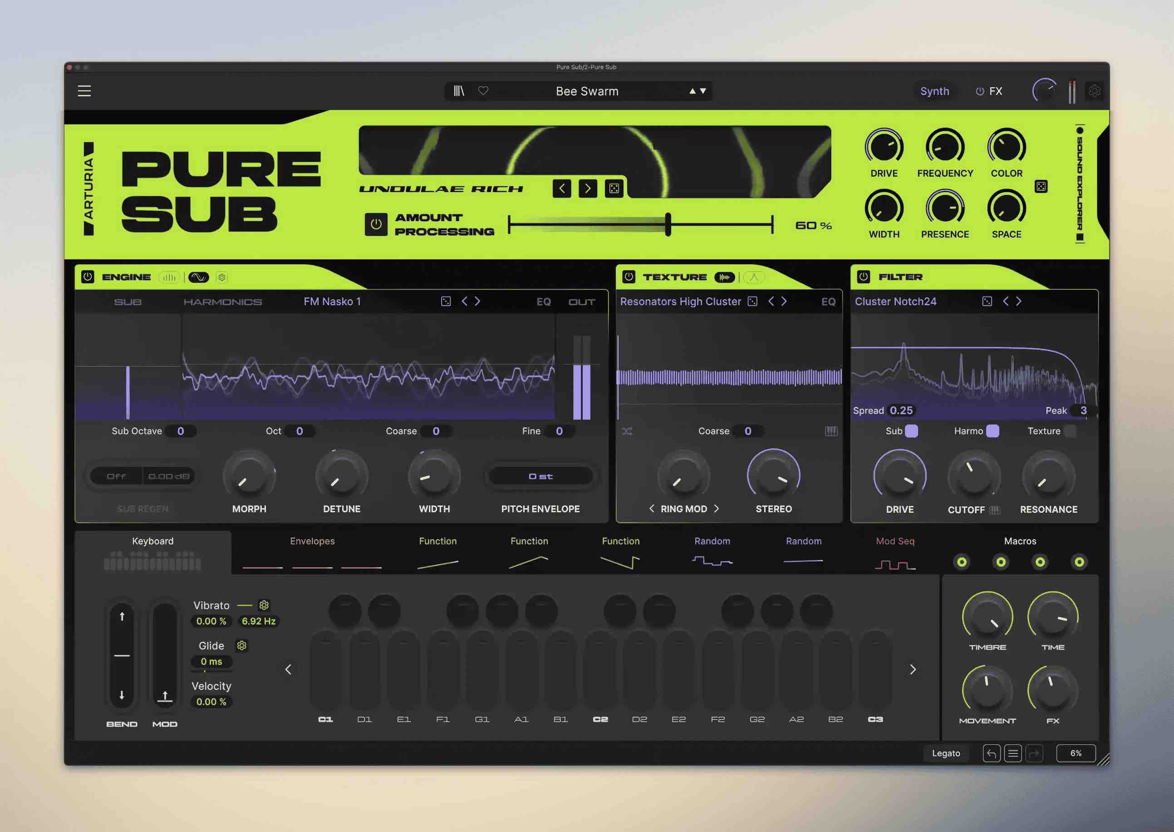Open the Glide settings gear

pyautogui.click(x=242, y=645)
